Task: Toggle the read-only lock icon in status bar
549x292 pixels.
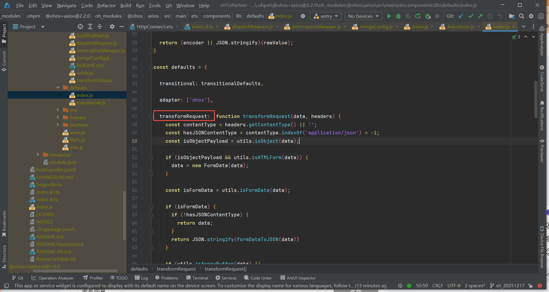Action: pos(530,285)
